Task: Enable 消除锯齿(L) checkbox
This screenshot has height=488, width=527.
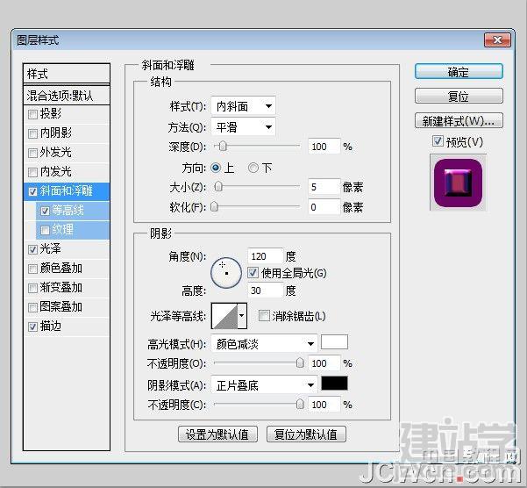Action: [x=264, y=315]
